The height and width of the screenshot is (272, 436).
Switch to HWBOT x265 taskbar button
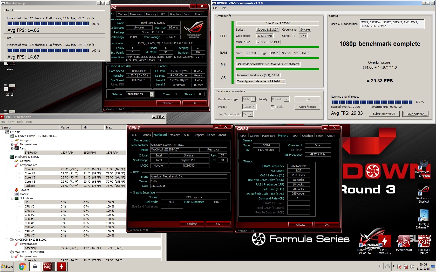click(x=35, y=267)
